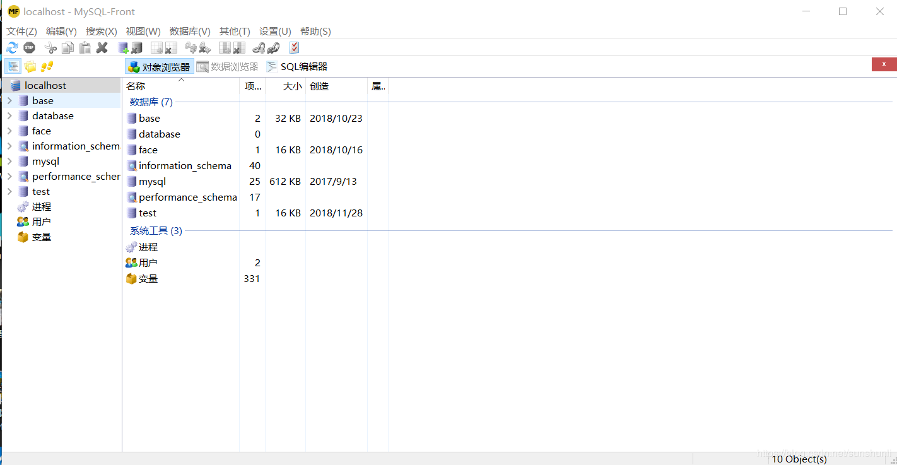897x465 pixels.
Task: Open the 其他(T) menu
Action: pos(235,31)
